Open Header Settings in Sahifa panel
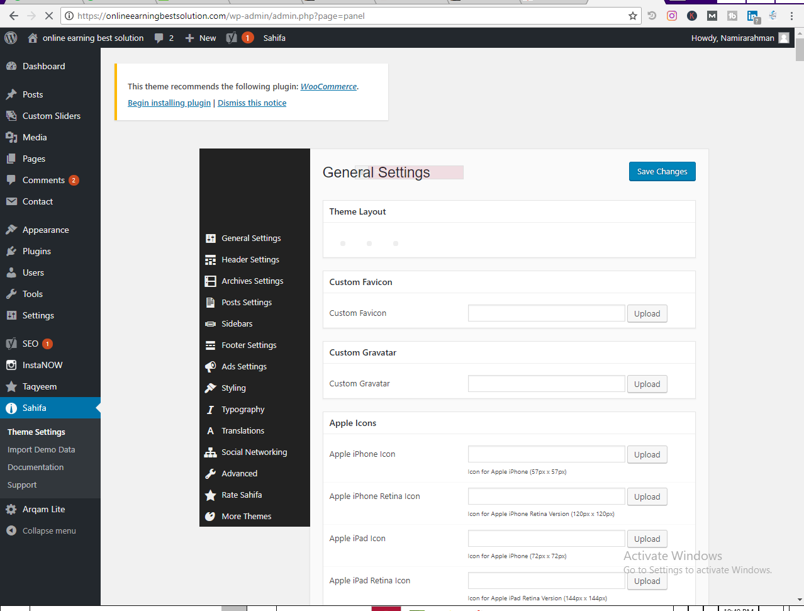Screen dimensions: 804x611 click(x=250, y=259)
